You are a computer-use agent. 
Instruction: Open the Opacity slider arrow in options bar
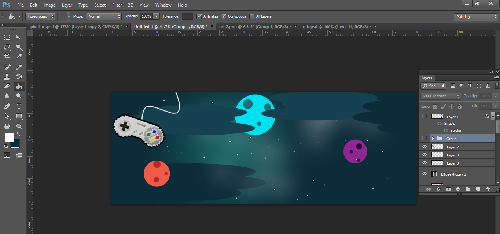[x=157, y=16]
